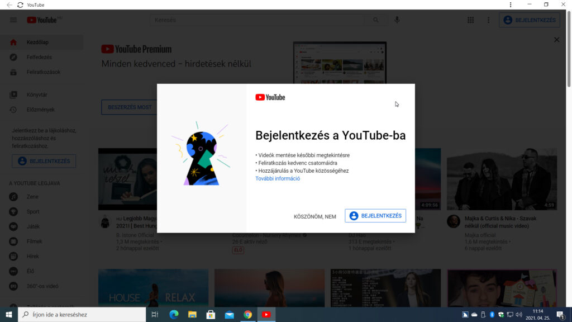Viewport: 572px width, 322px height.
Task: Open Majka & Curtis & Nika video thumbnail
Action: tap(502, 179)
